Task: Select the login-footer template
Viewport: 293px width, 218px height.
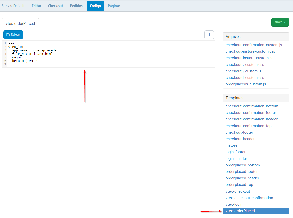Action: (236, 152)
